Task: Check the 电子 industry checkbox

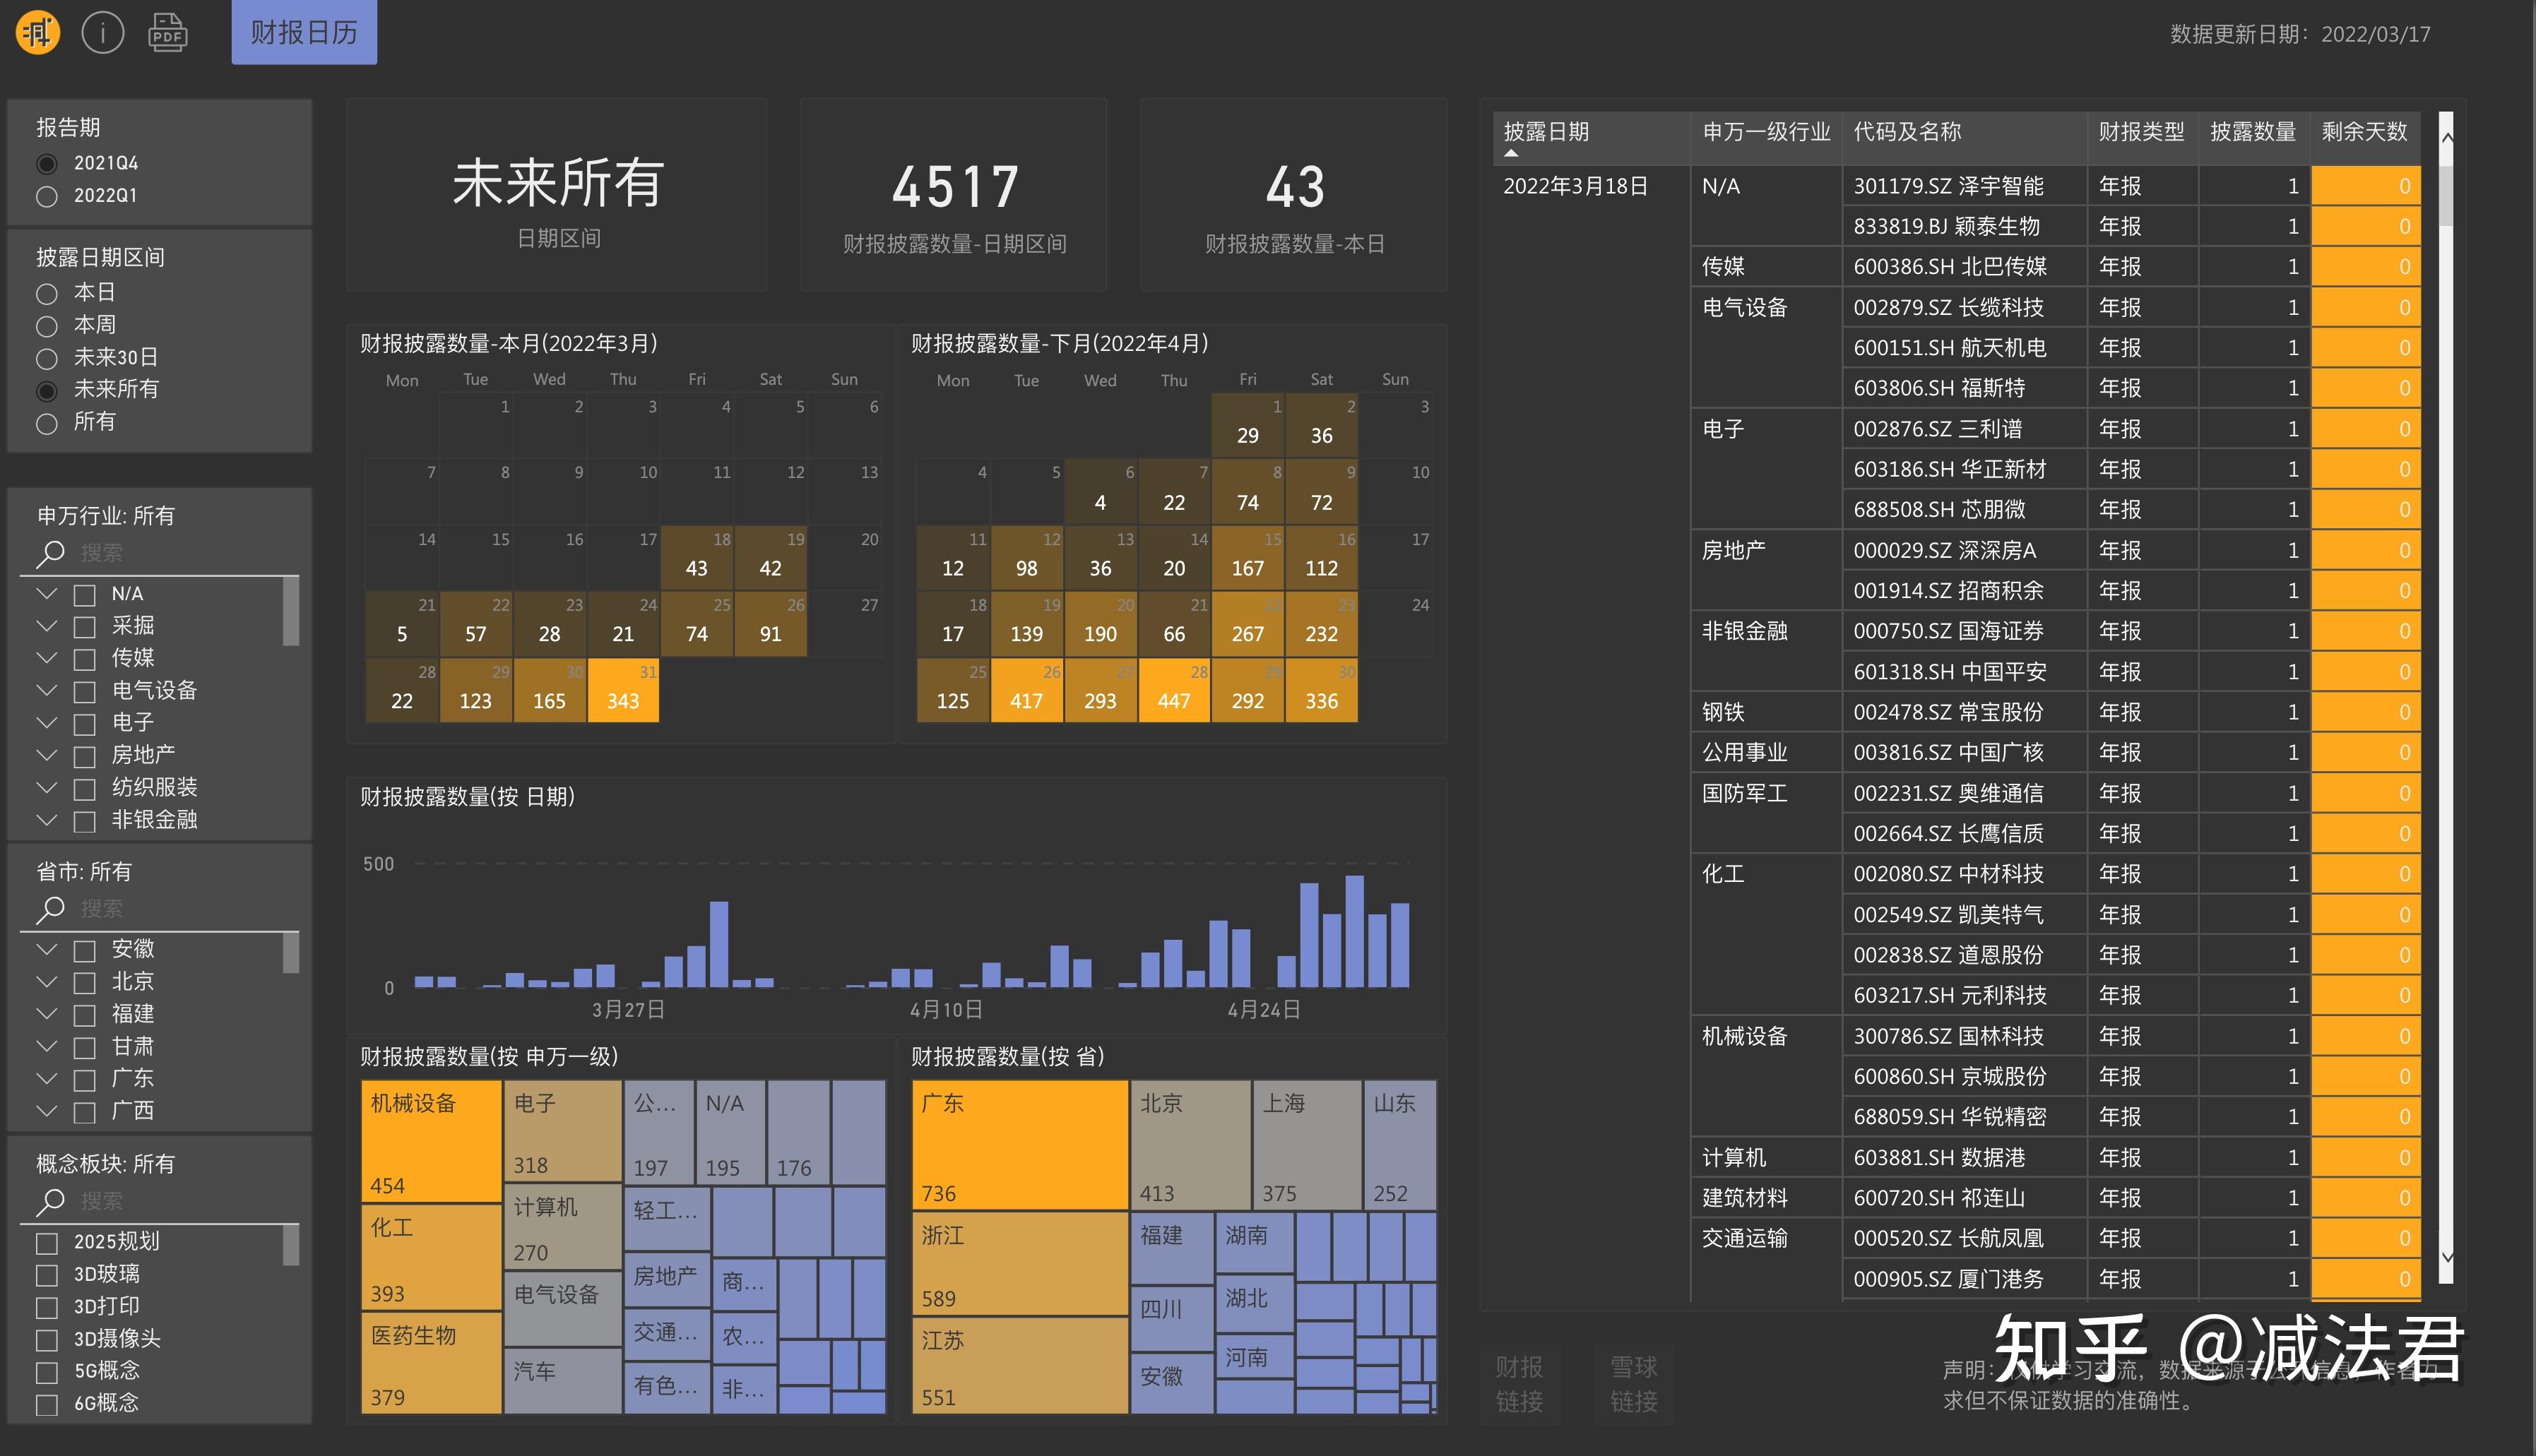Action: pyautogui.click(x=84, y=722)
